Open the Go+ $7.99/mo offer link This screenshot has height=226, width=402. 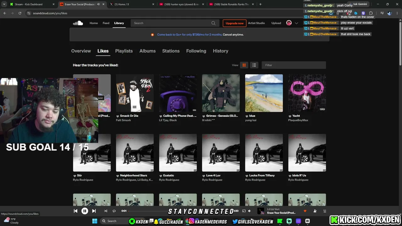pyautogui.click(x=189, y=35)
